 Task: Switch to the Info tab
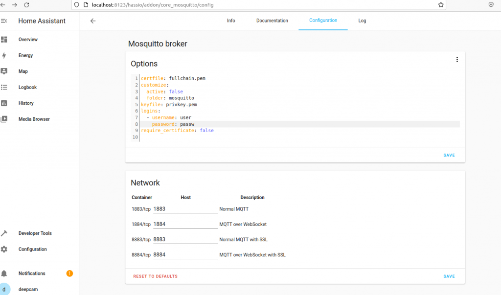pos(231,21)
